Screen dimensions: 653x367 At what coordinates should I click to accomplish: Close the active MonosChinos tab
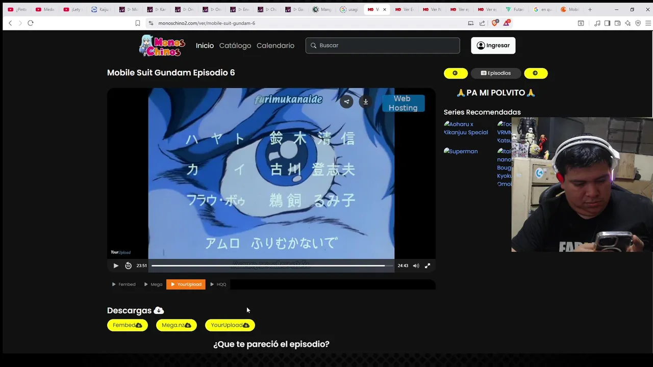point(385,9)
